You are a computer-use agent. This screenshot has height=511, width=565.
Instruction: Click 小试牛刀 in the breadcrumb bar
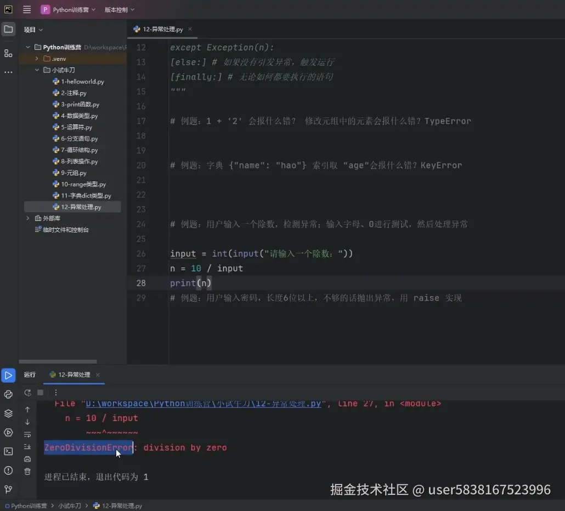[x=70, y=506]
